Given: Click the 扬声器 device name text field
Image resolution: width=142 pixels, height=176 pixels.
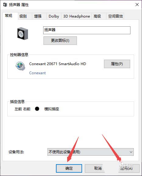Looking at the screenshot, I should pyautogui.click(x=87, y=30).
